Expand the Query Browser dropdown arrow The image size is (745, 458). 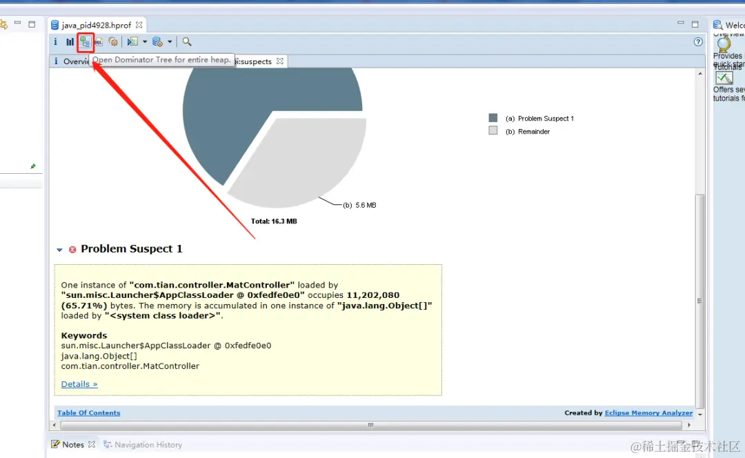pos(170,42)
